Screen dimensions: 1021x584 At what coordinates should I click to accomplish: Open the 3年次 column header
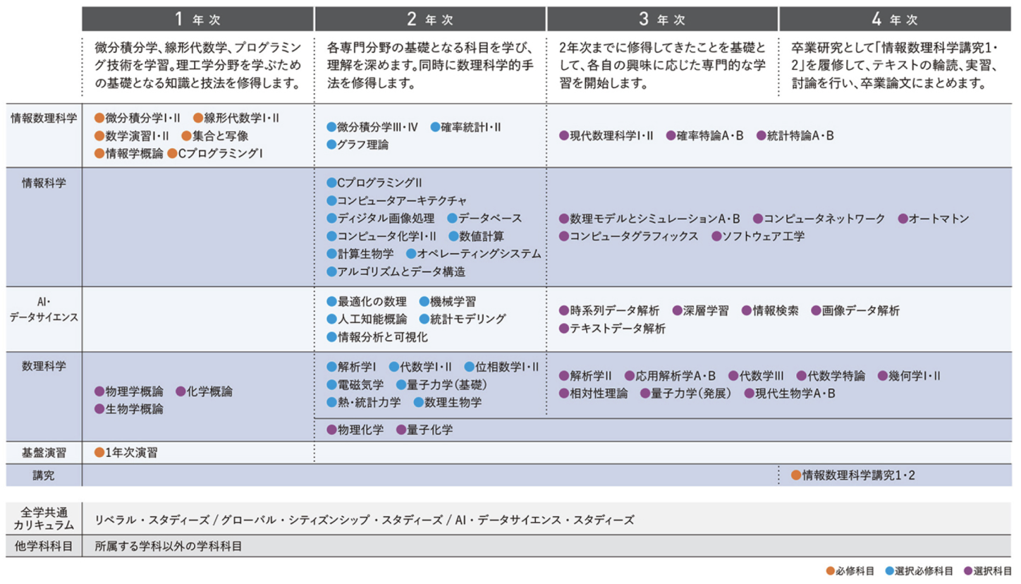[662, 18]
